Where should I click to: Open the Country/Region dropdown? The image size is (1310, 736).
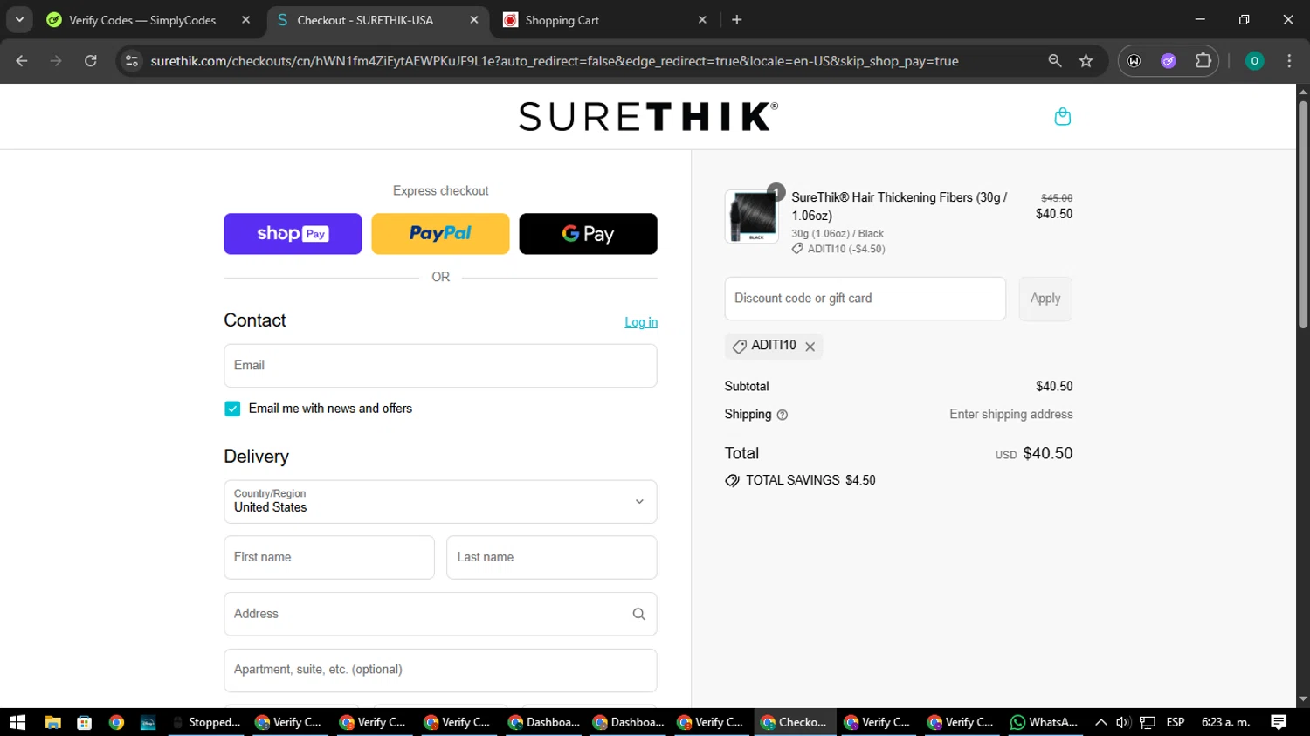440,501
